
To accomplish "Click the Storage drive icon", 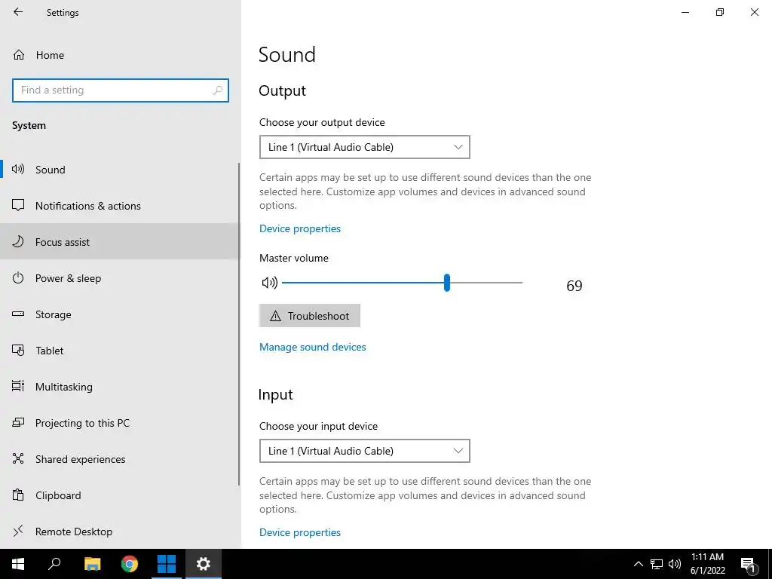I will click(x=18, y=314).
